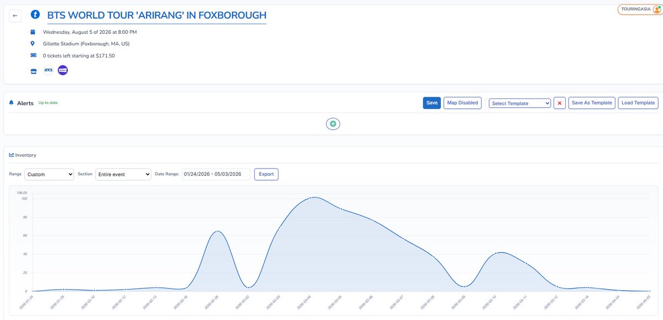Select the chart data point above 2026-03-09
Viewport: 663px width, 320px height.
click(x=465, y=286)
